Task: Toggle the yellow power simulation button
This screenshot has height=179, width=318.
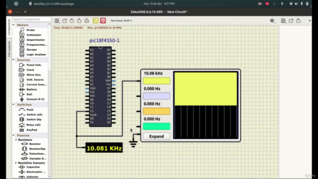Action: (x=95, y=20)
